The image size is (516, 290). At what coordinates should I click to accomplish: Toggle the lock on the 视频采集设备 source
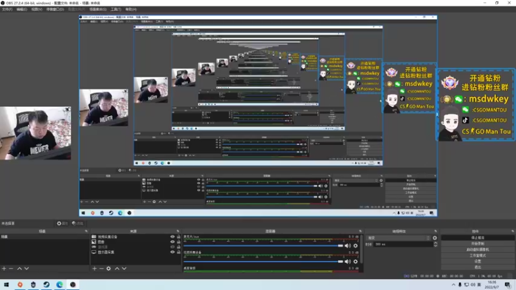(x=179, y=237)
